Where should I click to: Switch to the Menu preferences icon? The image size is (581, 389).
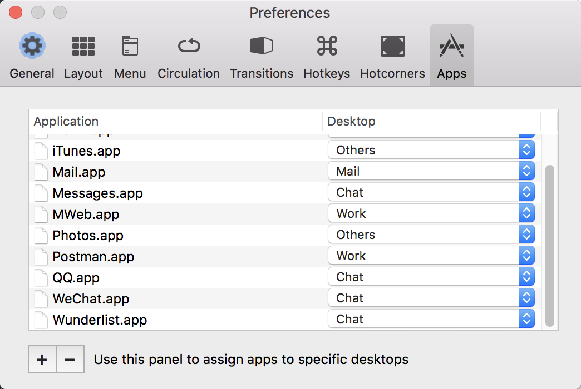[x=130, y=46]
